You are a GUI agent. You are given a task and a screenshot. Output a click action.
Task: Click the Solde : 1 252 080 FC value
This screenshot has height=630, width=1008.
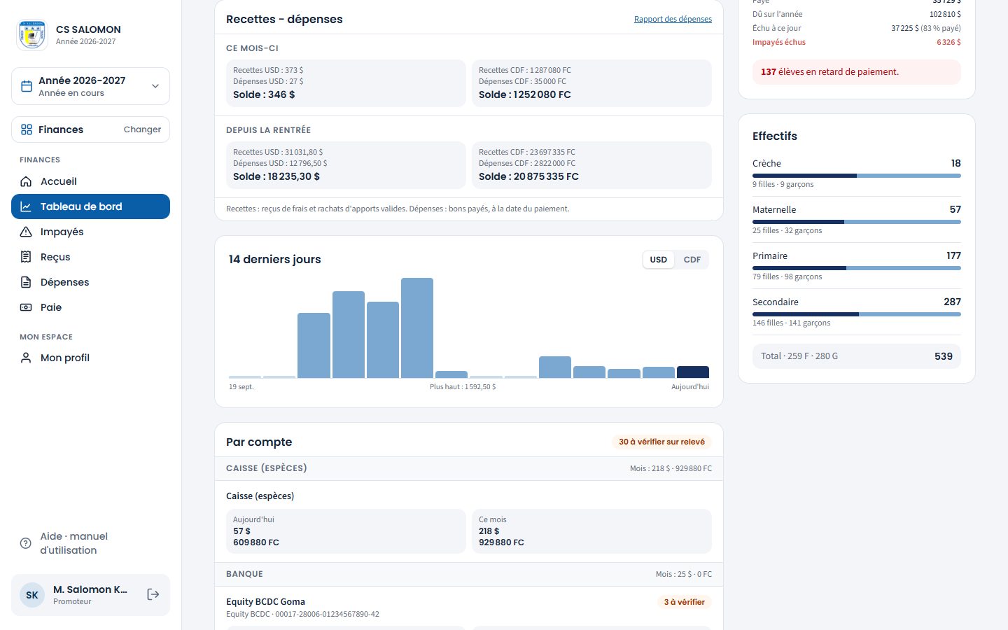pyautogui.click(x=525, y=94)
